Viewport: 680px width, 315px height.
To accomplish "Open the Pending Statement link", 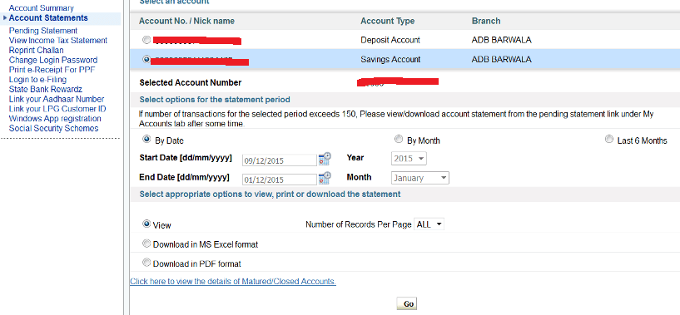I will [43, 31].
